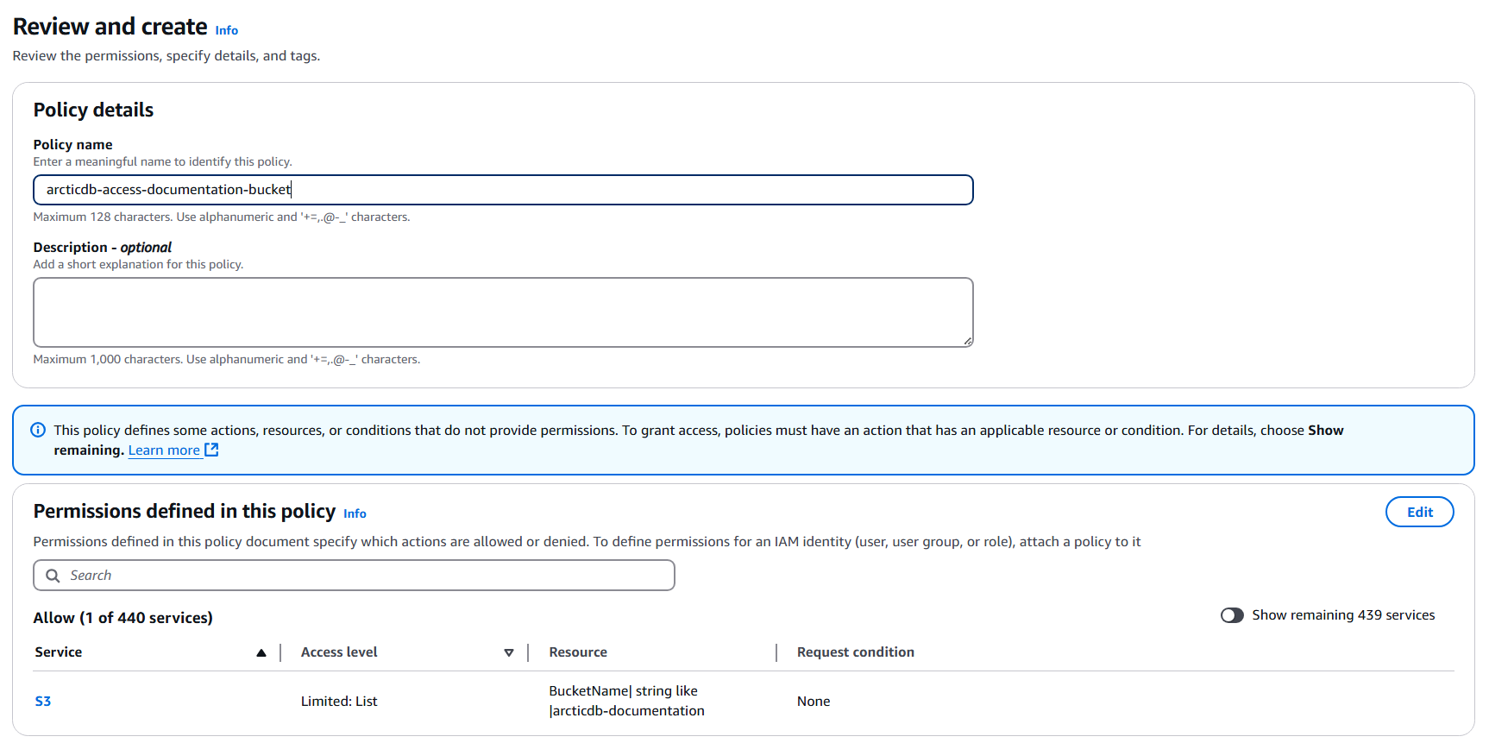1489x743 pixels.
Task: Click the external link icon after Learn more
Action: pos(211,450)
